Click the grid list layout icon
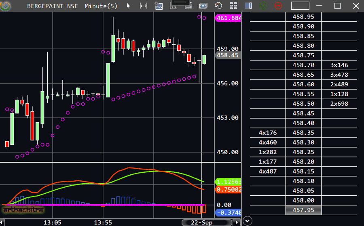Viewport: 364px width, 226px height. 233,6
